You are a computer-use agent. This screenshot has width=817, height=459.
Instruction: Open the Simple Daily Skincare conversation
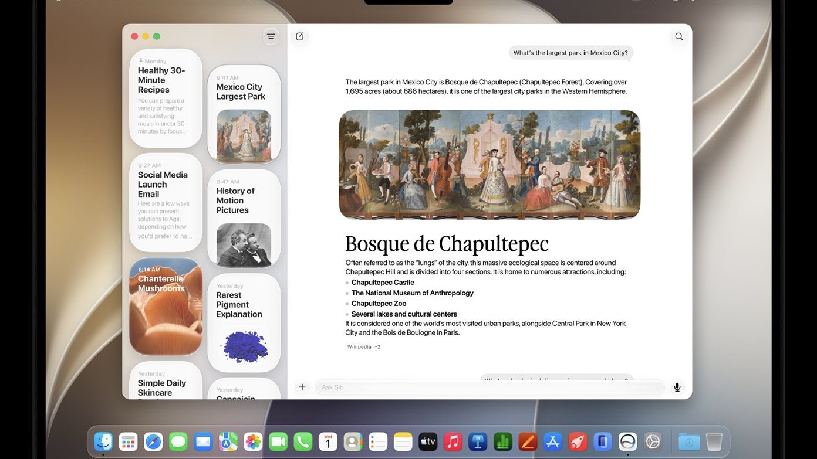click(x=166, y=380)
